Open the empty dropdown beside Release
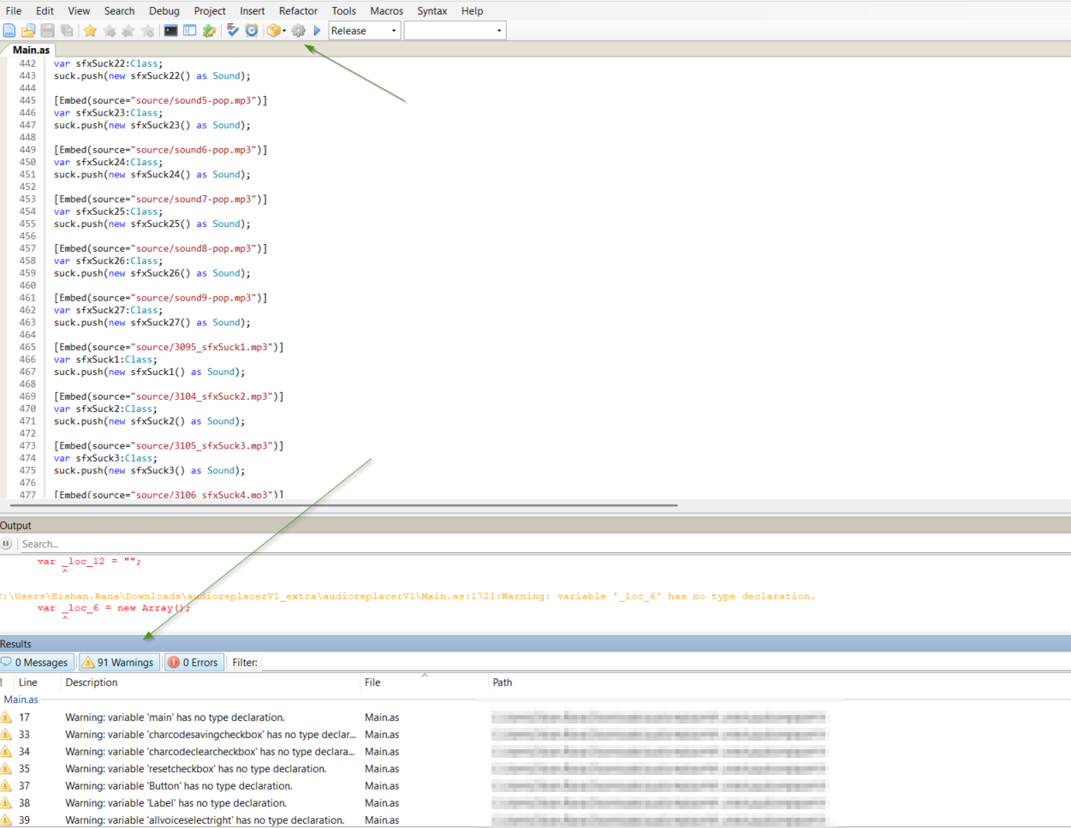1071x828 pixels. tap(455, 31)
